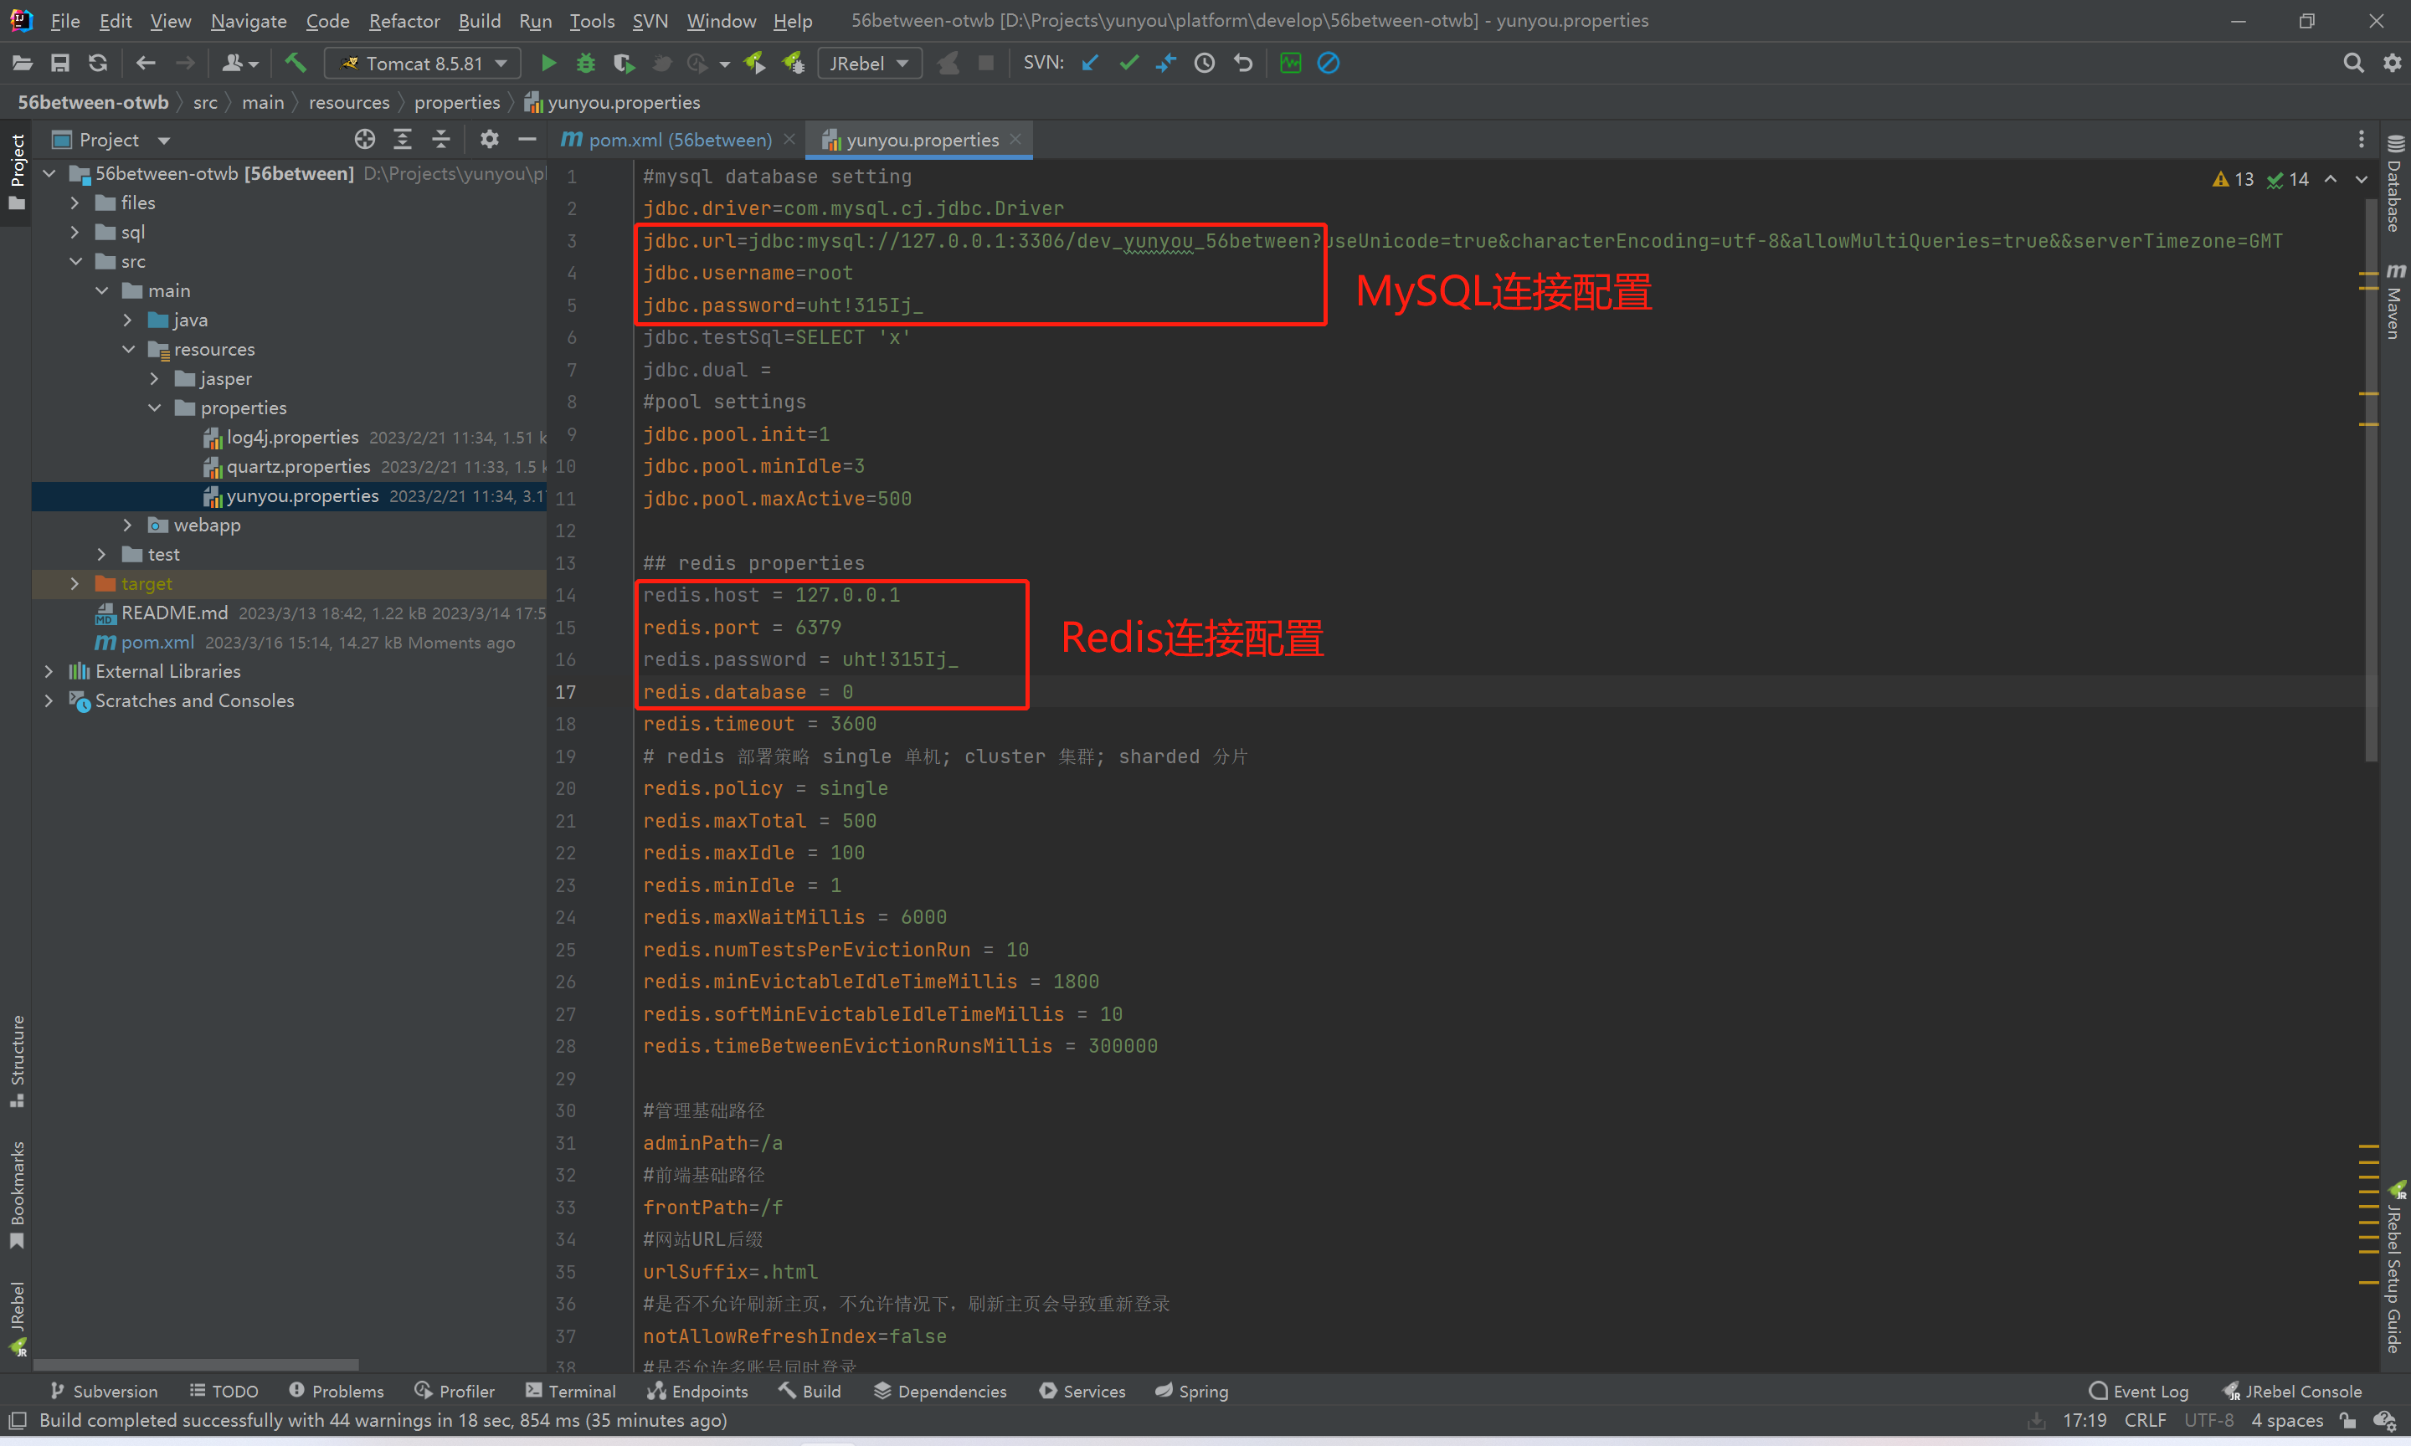Screen dimensions: 2411x1446
Task: Open IDE settings gear at top right
Action: pyautogui.click(x=2392, y=64)
